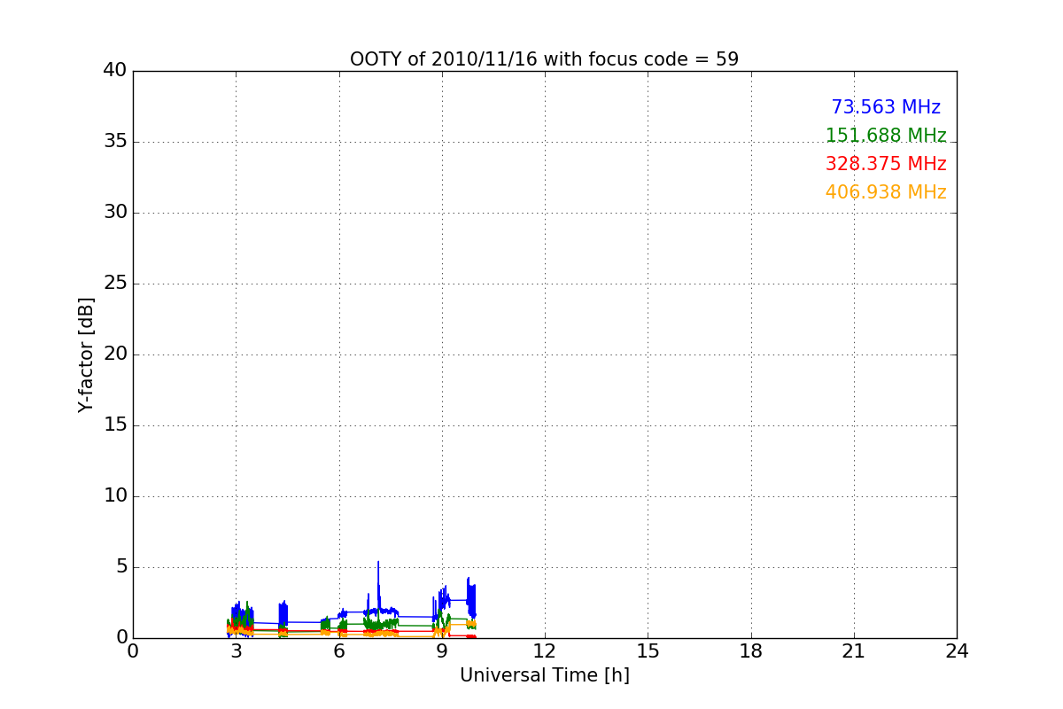
Task: Click the x-axis tick label 9
Action: 442,651
